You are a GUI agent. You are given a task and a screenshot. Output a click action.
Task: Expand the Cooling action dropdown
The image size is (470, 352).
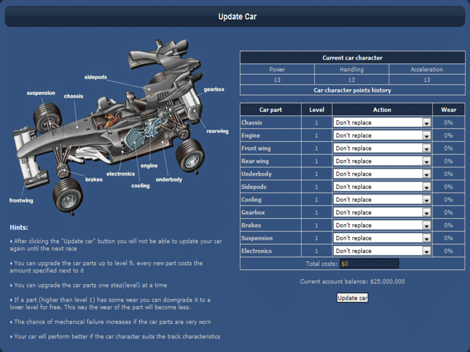pos(382,199)
